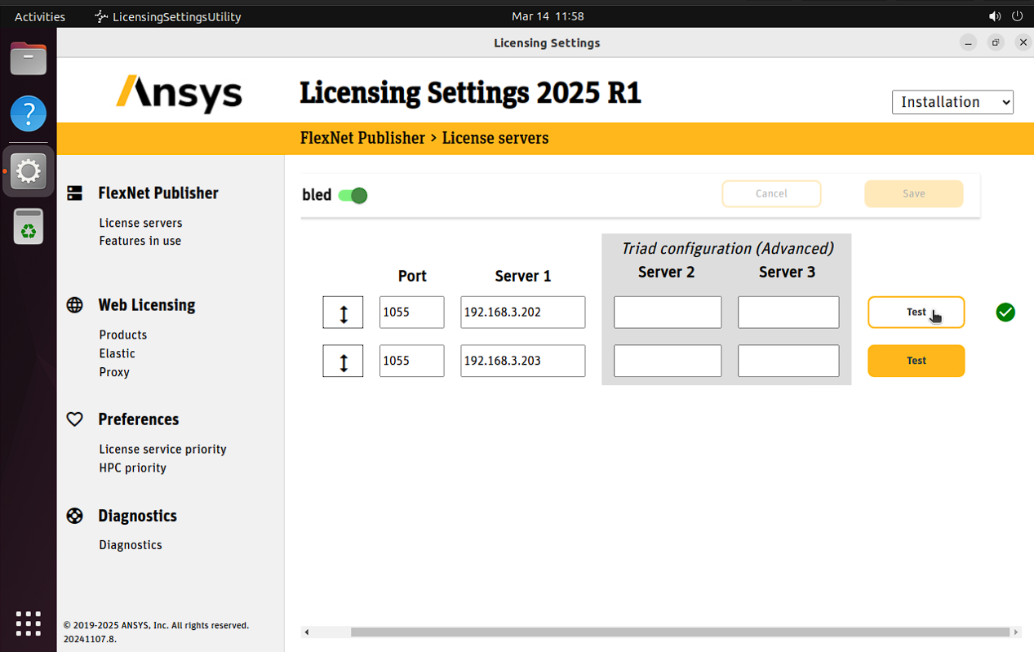Open the system volume and power menu
The image size is (1034, 652).
1005,16
